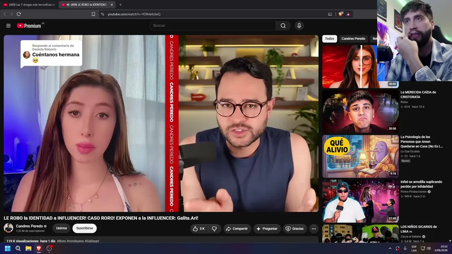Change the ESP LAA input language

click(x=414, y=248)
